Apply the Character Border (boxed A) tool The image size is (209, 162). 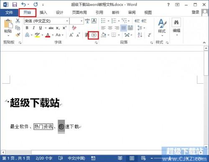pos(94,21)
